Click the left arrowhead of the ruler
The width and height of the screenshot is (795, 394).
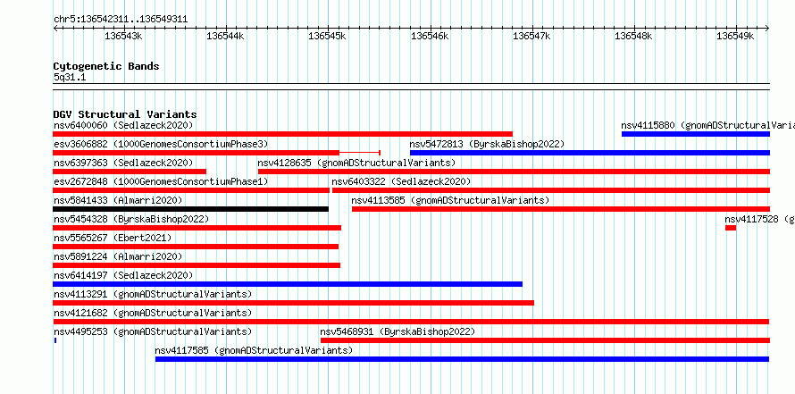55,28
